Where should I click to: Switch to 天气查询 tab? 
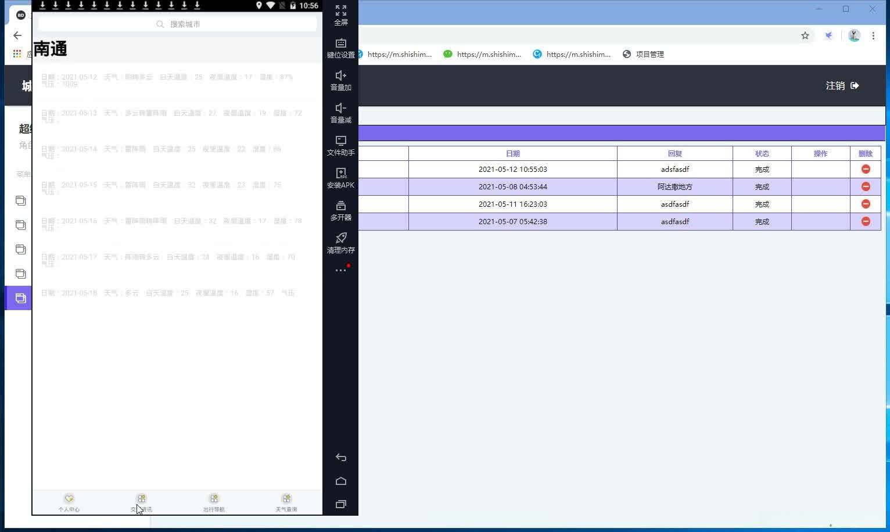point(286,503)
